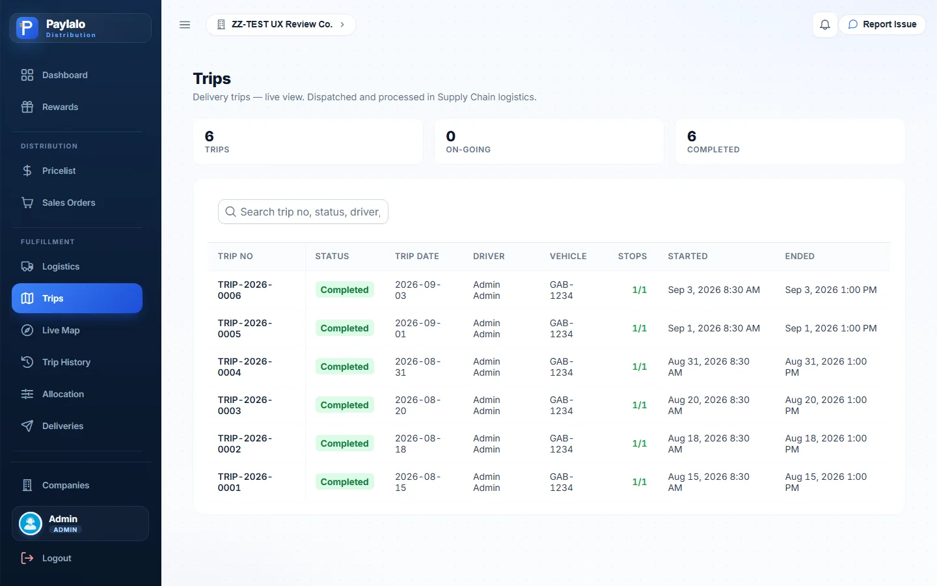Viewport: 937px width, 586px height.
Task: Click Completed badge for TRIP-2026-0004
Action: click(x=345, y=367)
